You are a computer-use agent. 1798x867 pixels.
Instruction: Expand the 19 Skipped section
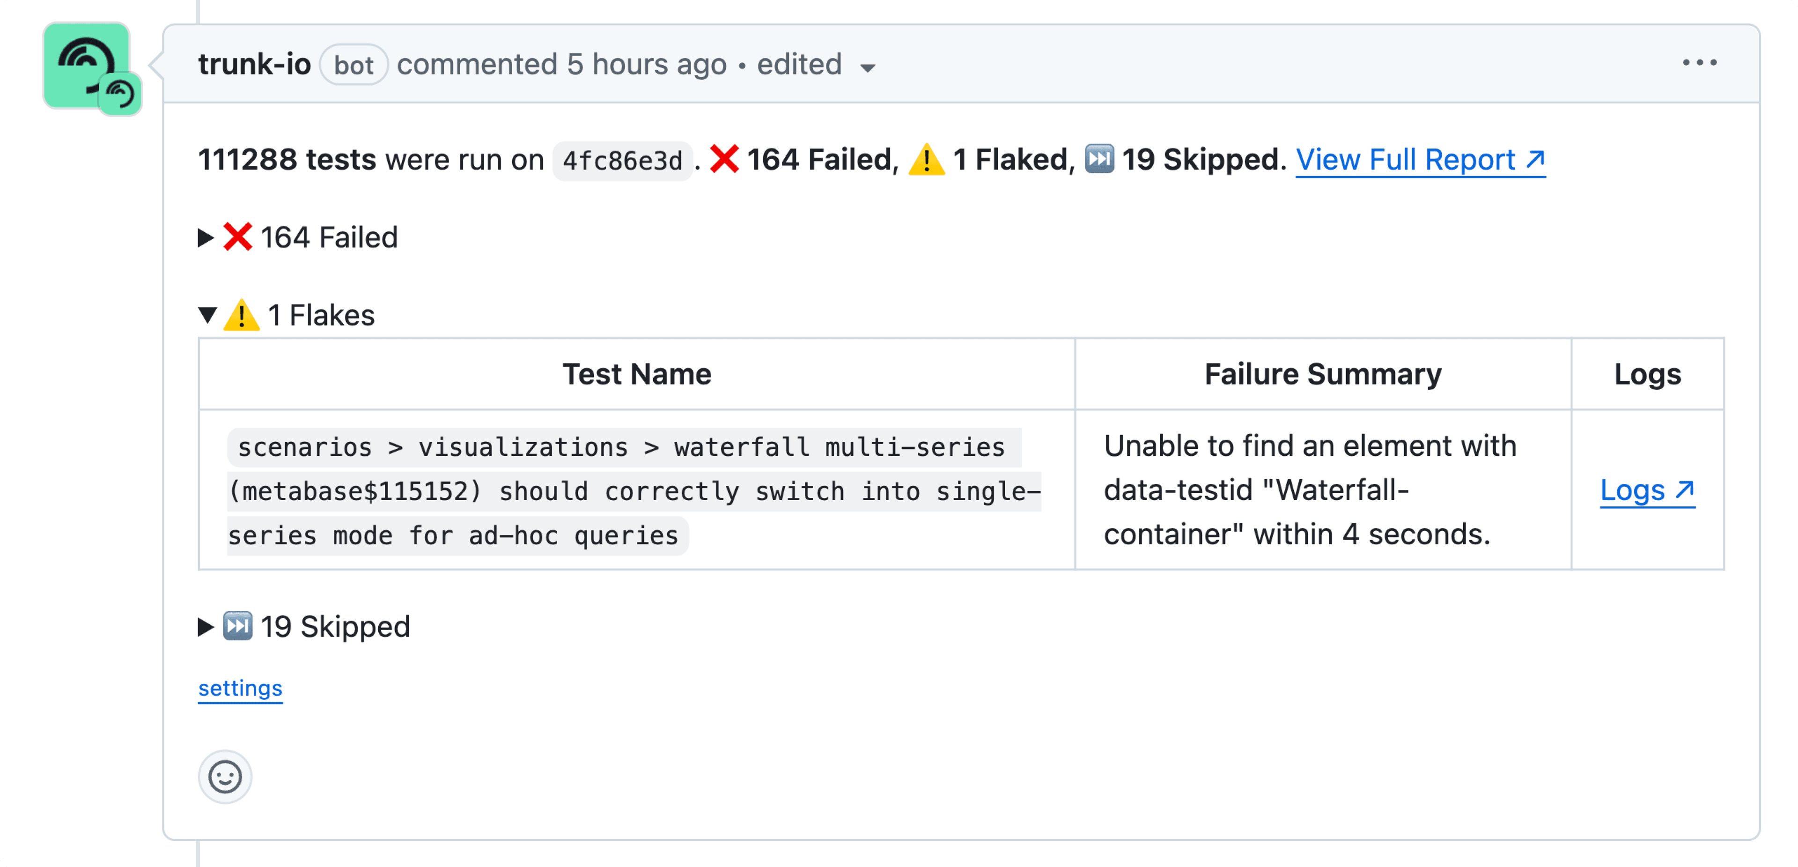[x=304, y=626]
